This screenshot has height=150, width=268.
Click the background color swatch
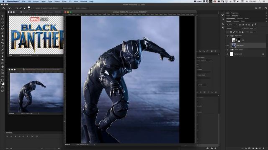click(3, 84)
